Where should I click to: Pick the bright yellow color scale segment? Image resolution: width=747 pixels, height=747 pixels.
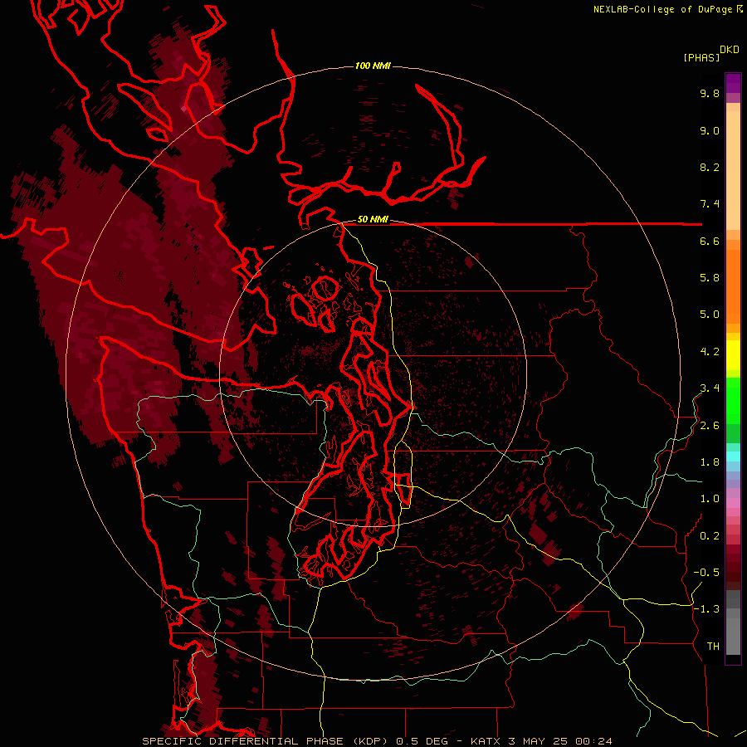click(x=733, y=355)
